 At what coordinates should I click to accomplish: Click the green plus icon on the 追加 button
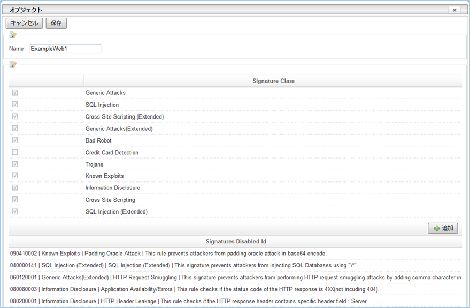(437, 228)
